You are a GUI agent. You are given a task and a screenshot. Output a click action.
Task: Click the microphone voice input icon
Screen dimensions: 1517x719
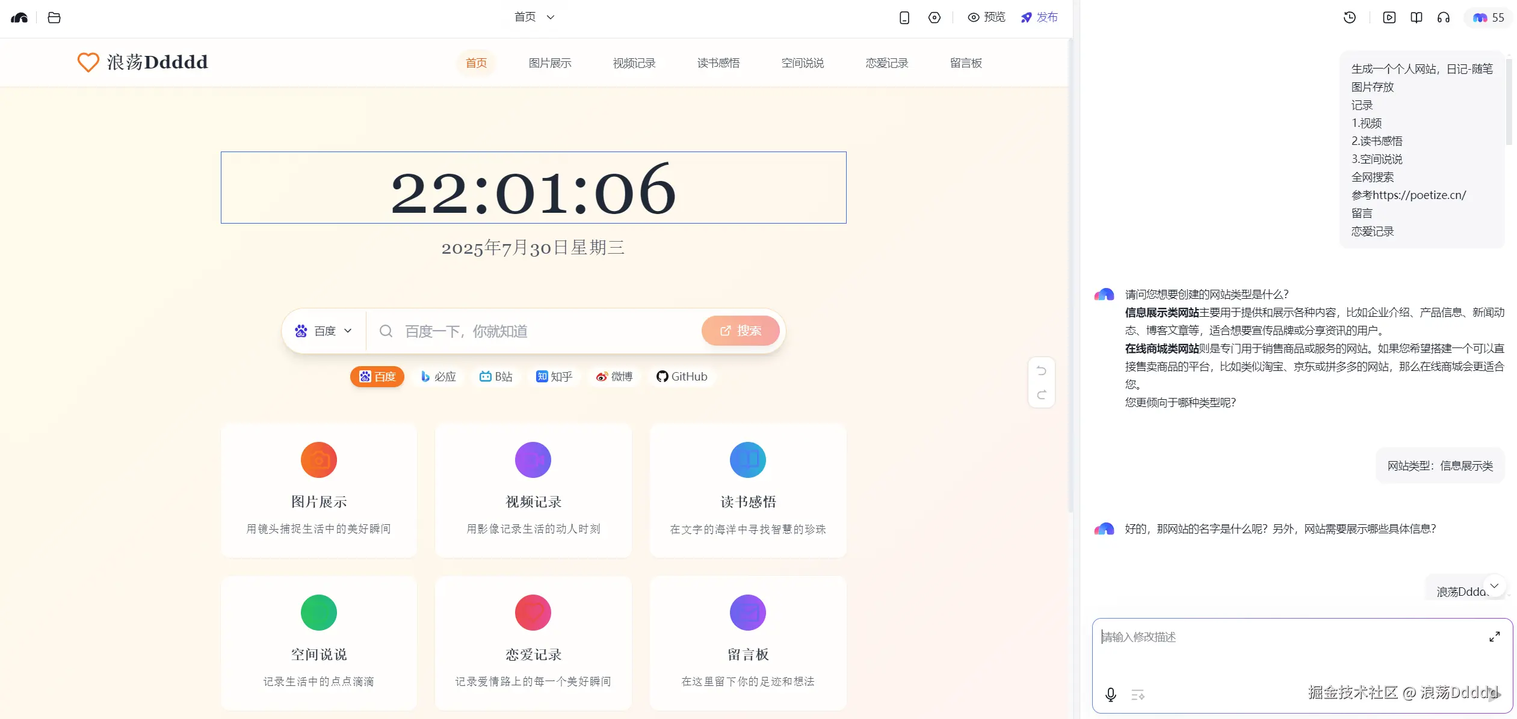(x=1110, y=695)
